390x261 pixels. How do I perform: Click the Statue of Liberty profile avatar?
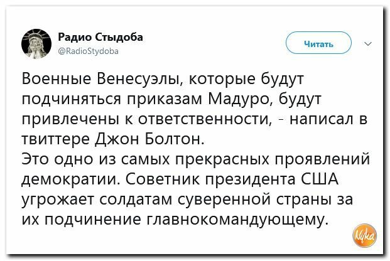(36, 44)
